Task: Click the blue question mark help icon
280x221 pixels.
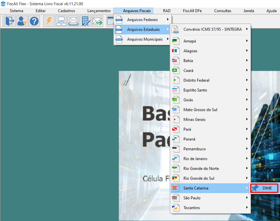Action: [34, 21]
